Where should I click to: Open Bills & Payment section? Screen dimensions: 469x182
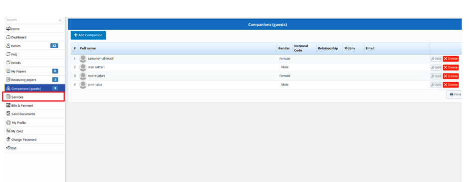coord(22,105)
